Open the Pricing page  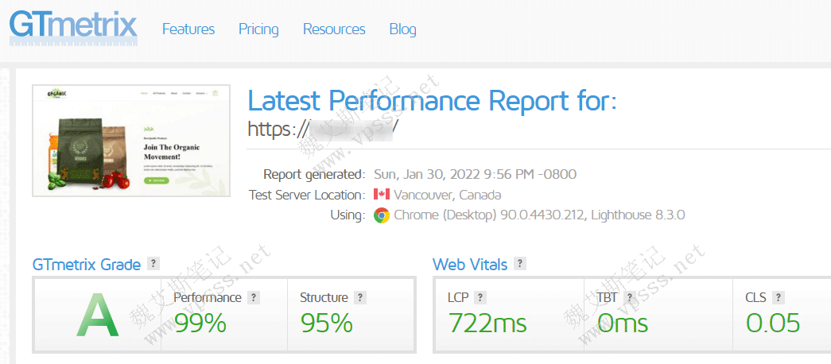click(258, 29)
